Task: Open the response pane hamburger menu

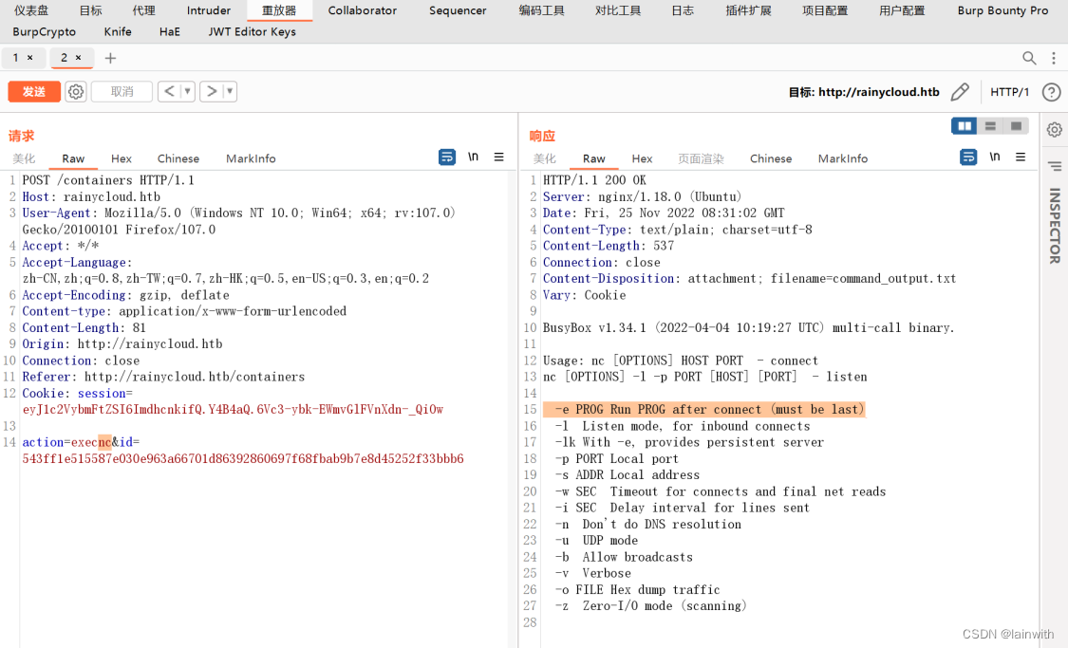Action: tap(1021, 157)
